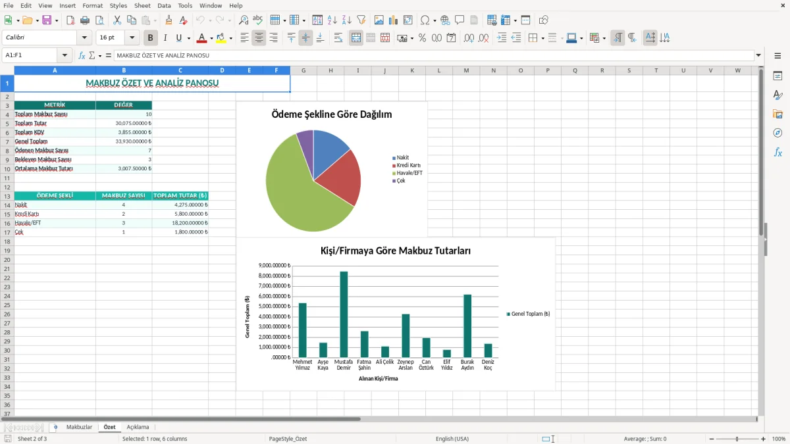Toggle Italic formatting
This screenshot has height=444, width=790.
tap(165, 38)
